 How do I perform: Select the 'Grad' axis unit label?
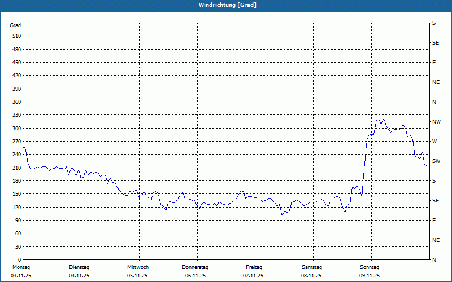pos(15,25)
